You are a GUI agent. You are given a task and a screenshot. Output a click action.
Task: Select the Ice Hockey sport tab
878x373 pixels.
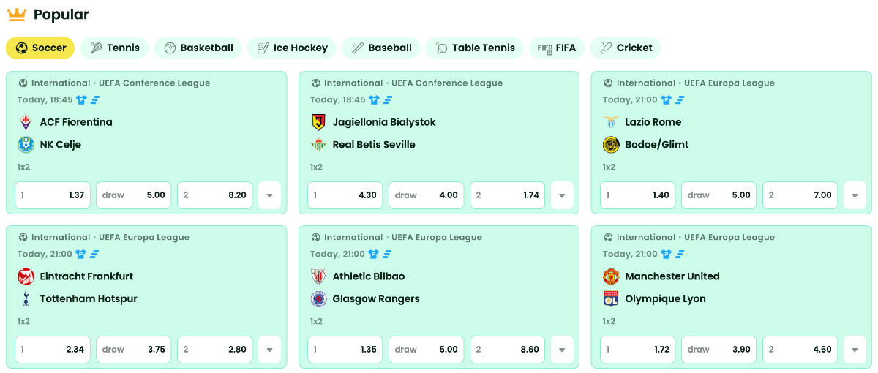(x=292, y=48)
